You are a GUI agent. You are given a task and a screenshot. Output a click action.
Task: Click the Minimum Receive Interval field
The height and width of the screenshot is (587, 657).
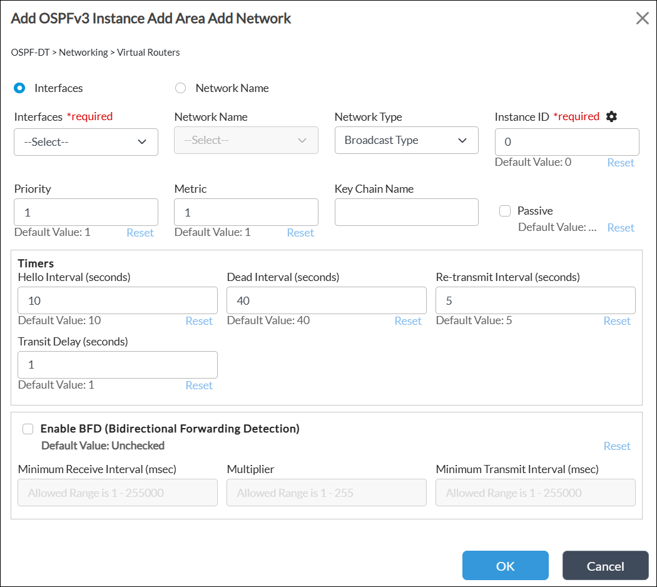coord(117,493)
